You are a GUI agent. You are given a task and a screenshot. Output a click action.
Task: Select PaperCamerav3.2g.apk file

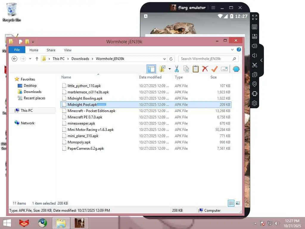point(146,148)
